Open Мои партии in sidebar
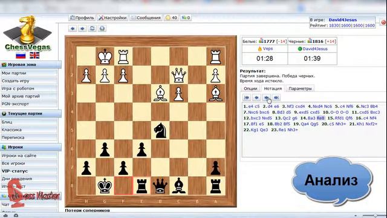Viewport: 387px width, 218px height. [x=29, y=73]
